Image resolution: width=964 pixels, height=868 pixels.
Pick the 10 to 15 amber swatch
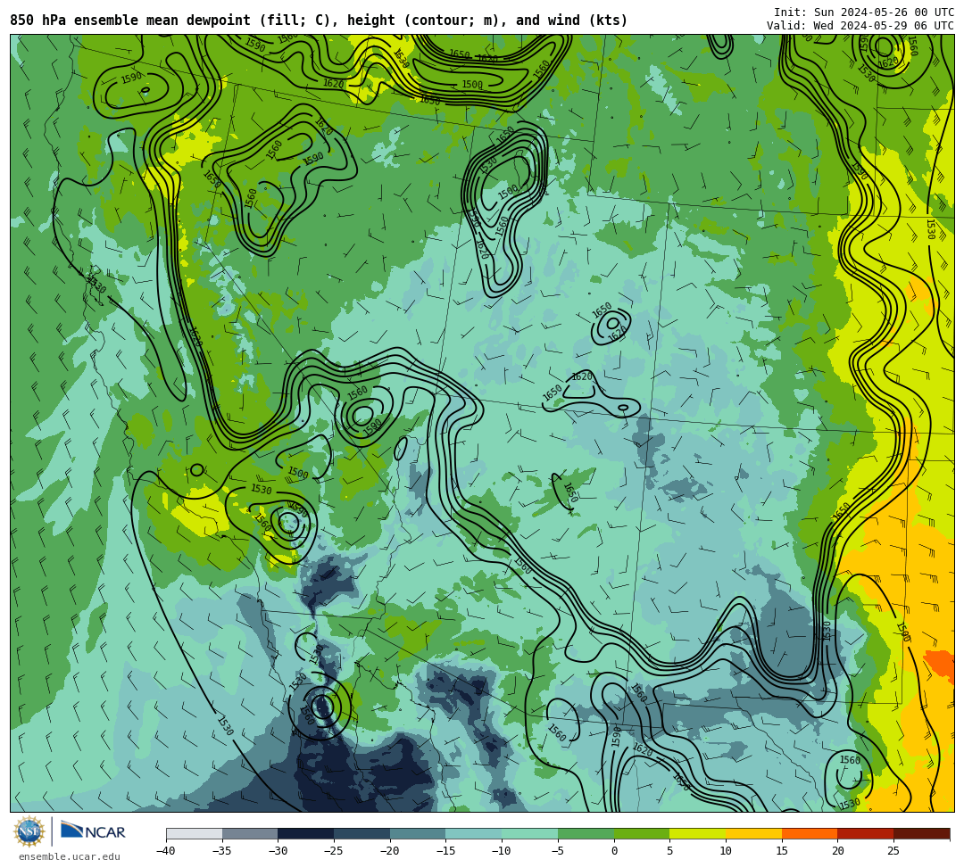tap(753, 833)
